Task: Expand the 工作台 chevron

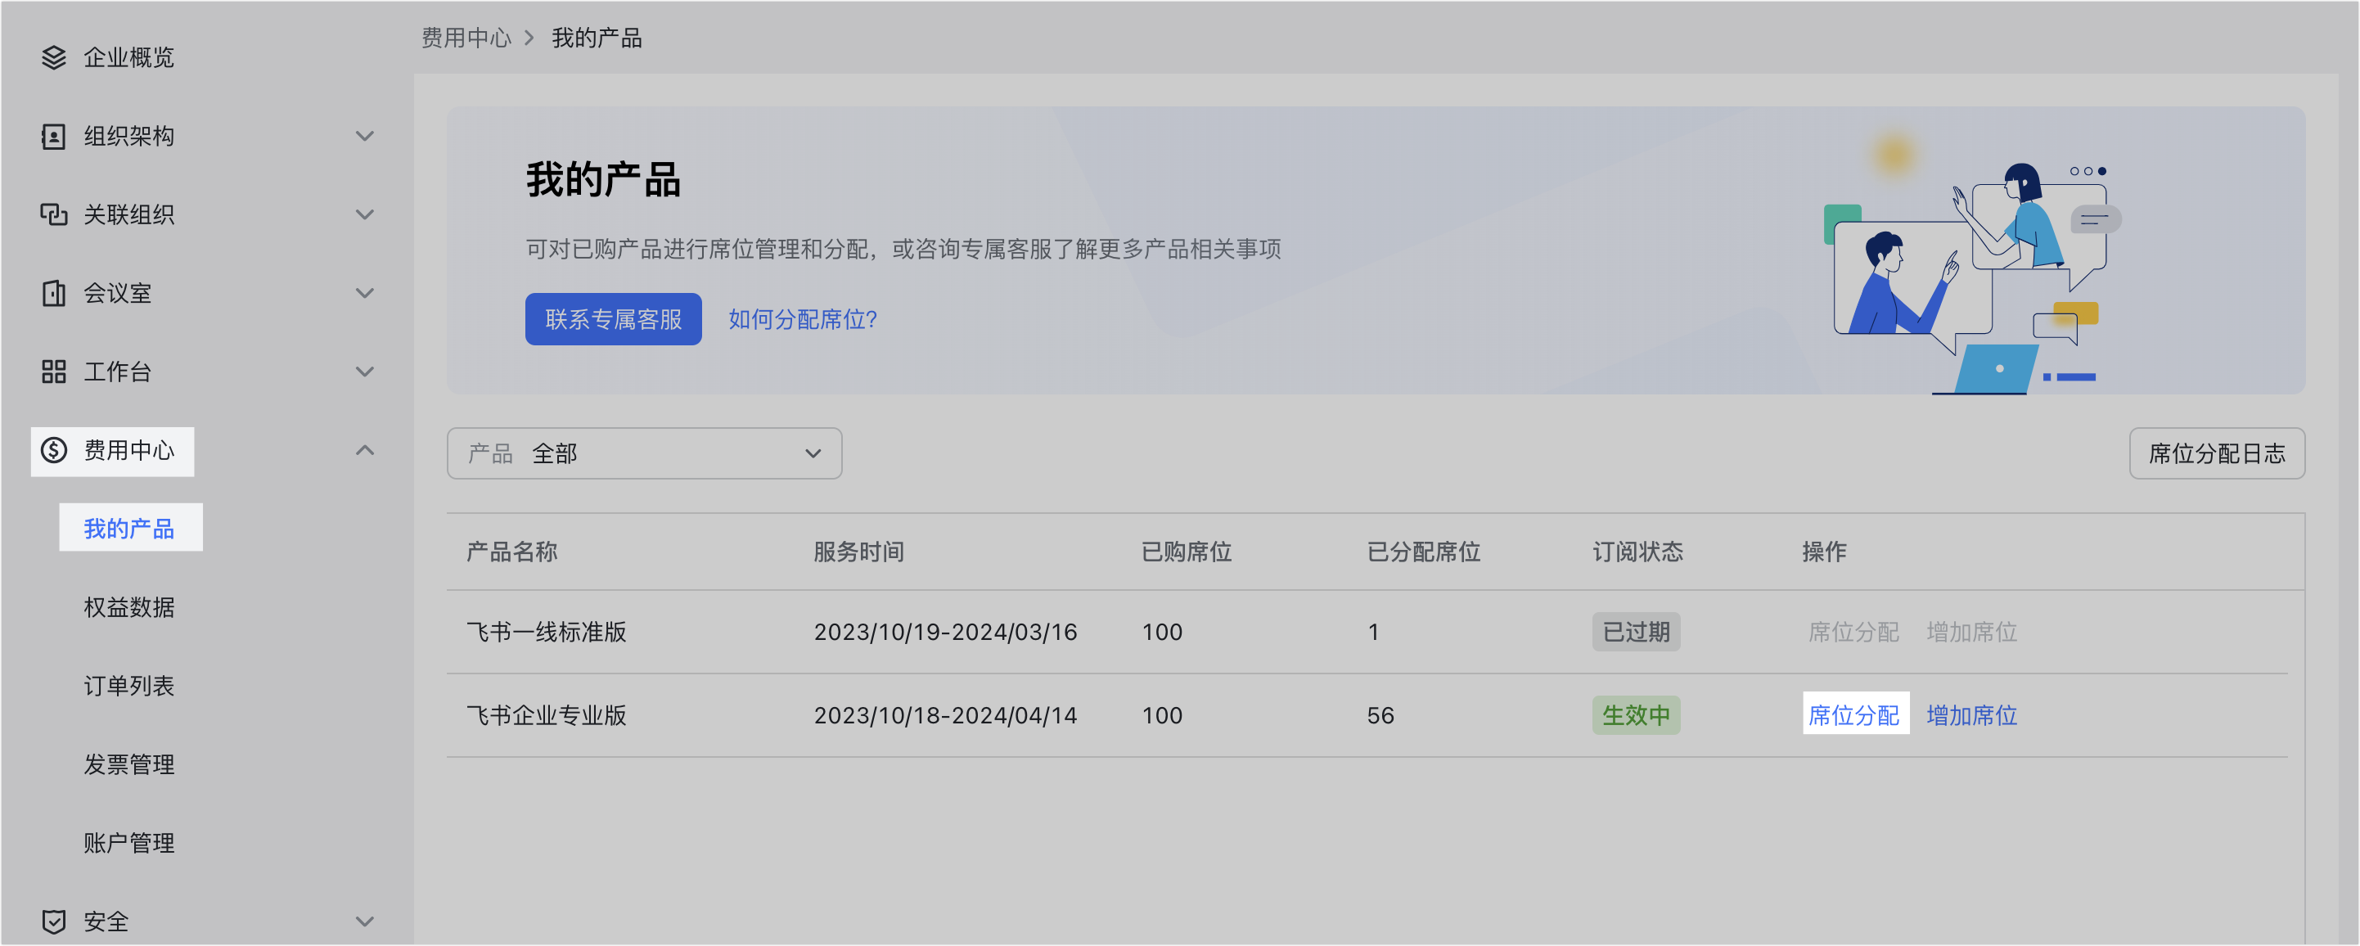Action: (x=365, y=372)
